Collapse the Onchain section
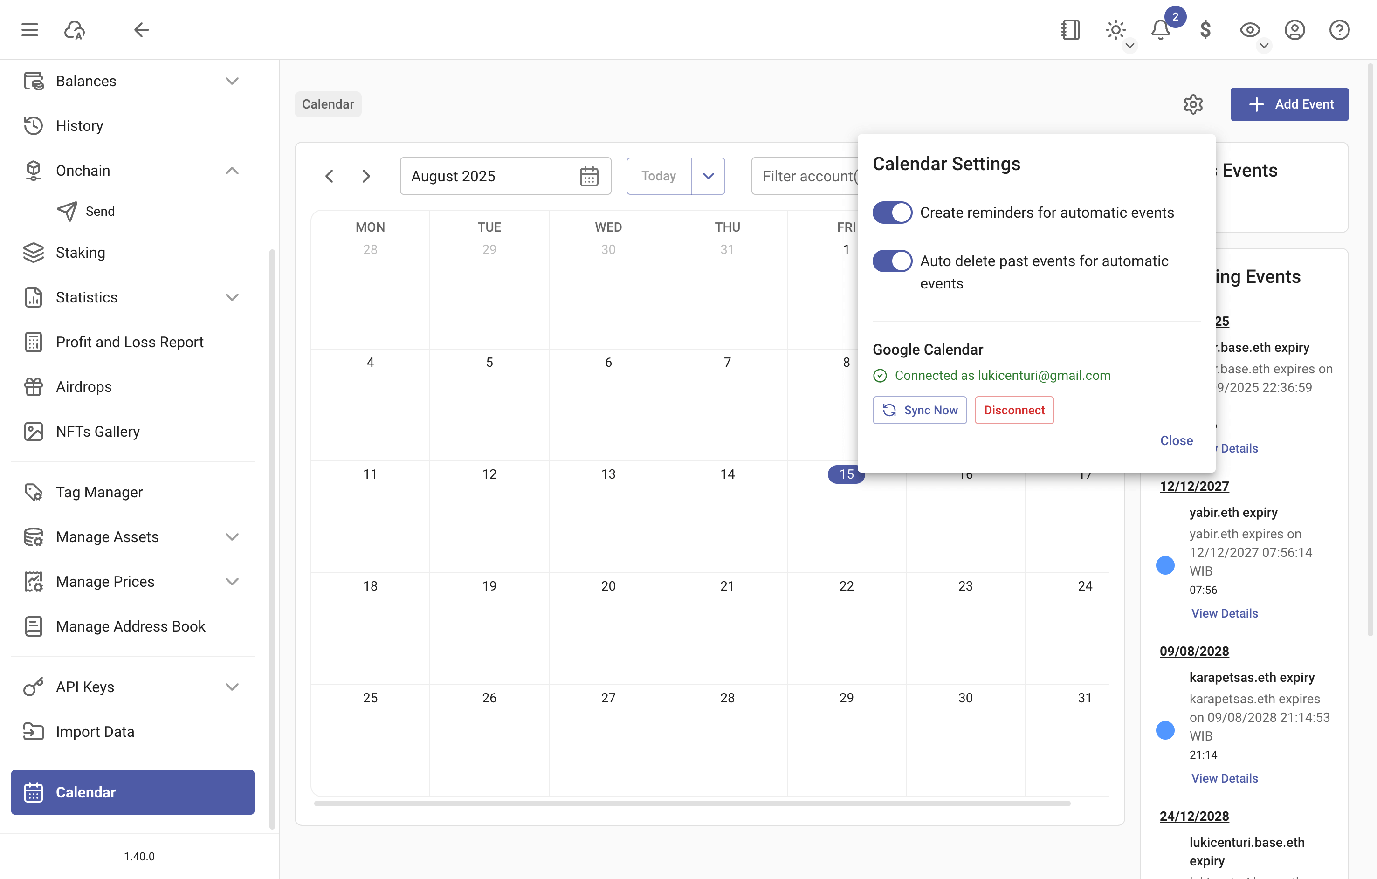This screenshot has width=1377, height=879. 232,171
